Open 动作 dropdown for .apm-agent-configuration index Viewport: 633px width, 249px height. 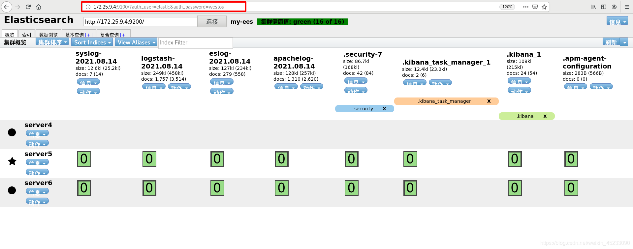click(601, 87)
